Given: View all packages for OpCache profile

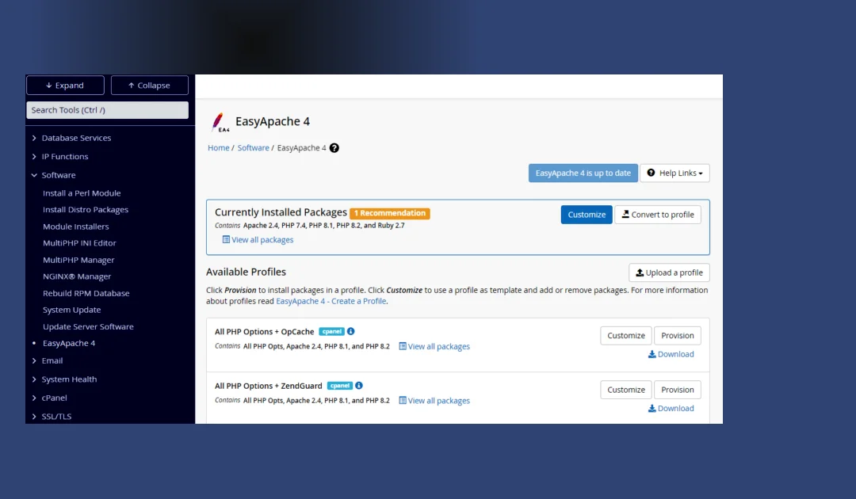Looking at the screenshot, I should point(434,346).
